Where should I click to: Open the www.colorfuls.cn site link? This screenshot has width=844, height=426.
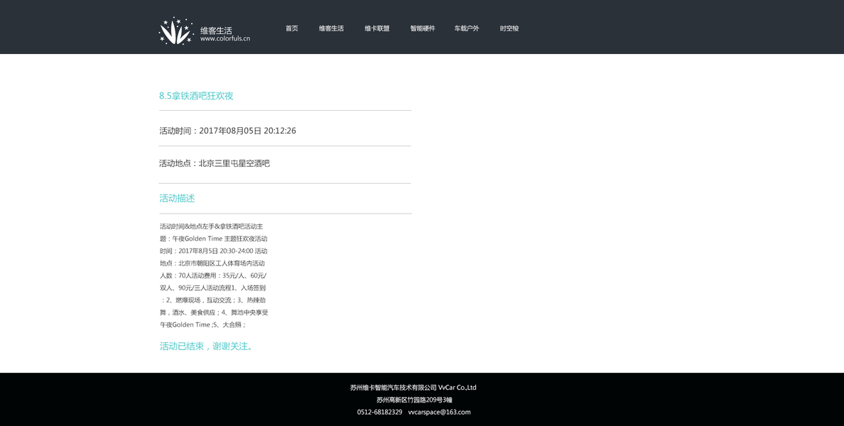tap(225, 39)
